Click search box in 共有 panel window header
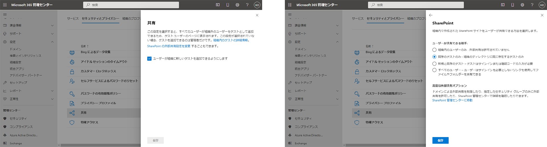 pos(131,5)
